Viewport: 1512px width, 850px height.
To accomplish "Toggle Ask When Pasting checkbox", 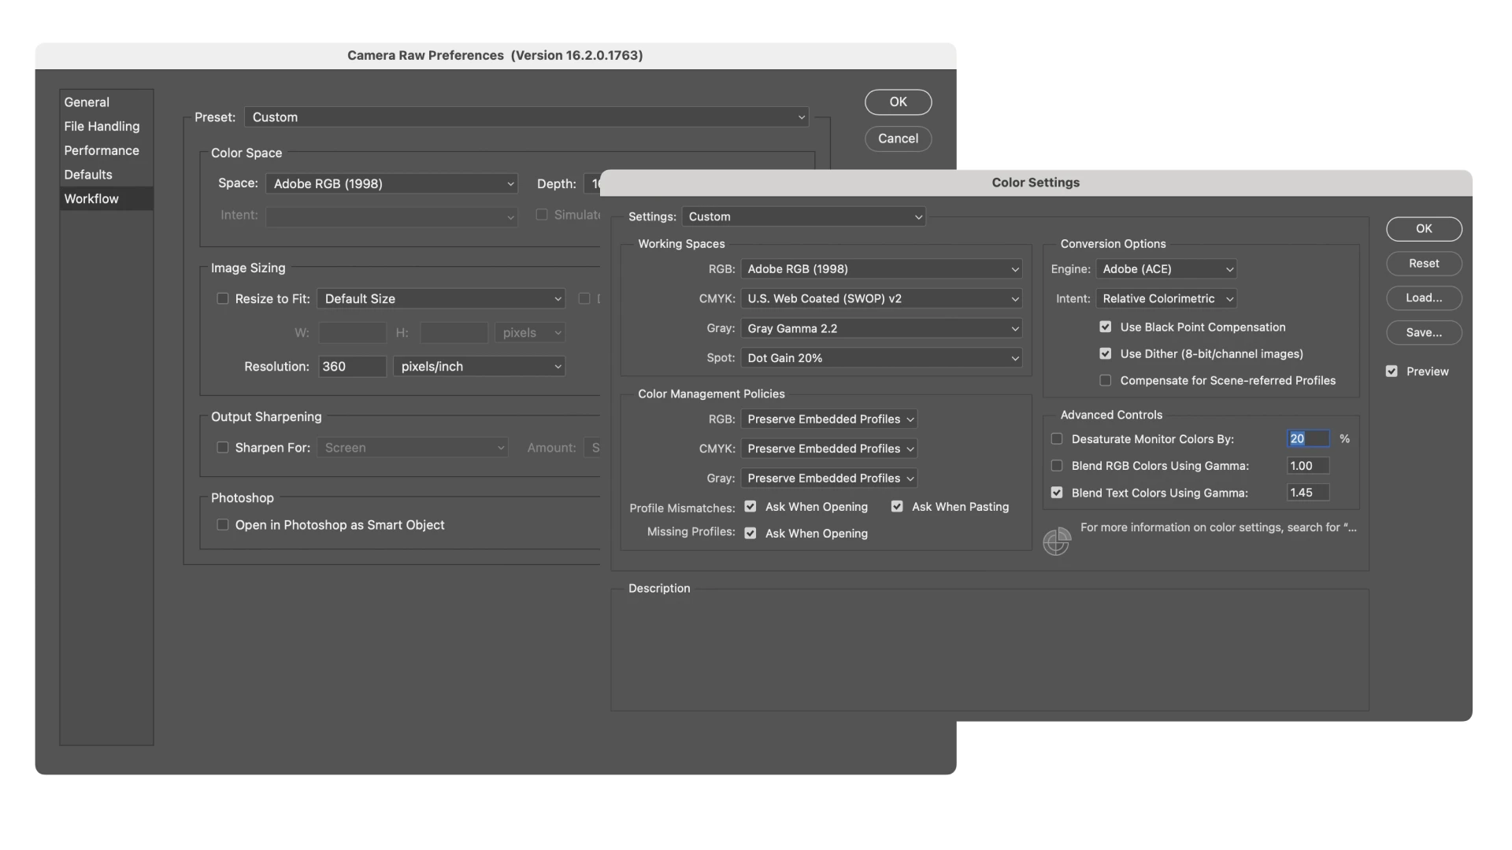I will click(x=897, y=507).
